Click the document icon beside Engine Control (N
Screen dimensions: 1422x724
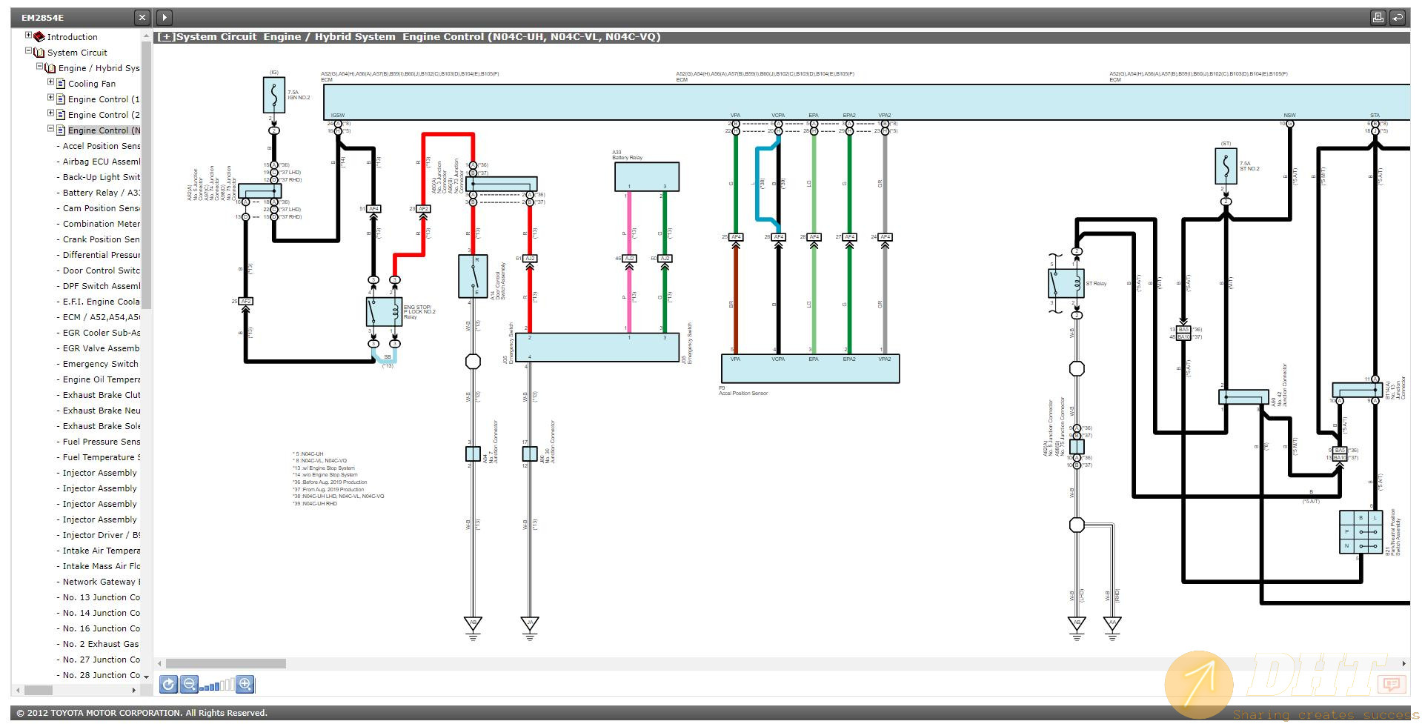point(61,130)
